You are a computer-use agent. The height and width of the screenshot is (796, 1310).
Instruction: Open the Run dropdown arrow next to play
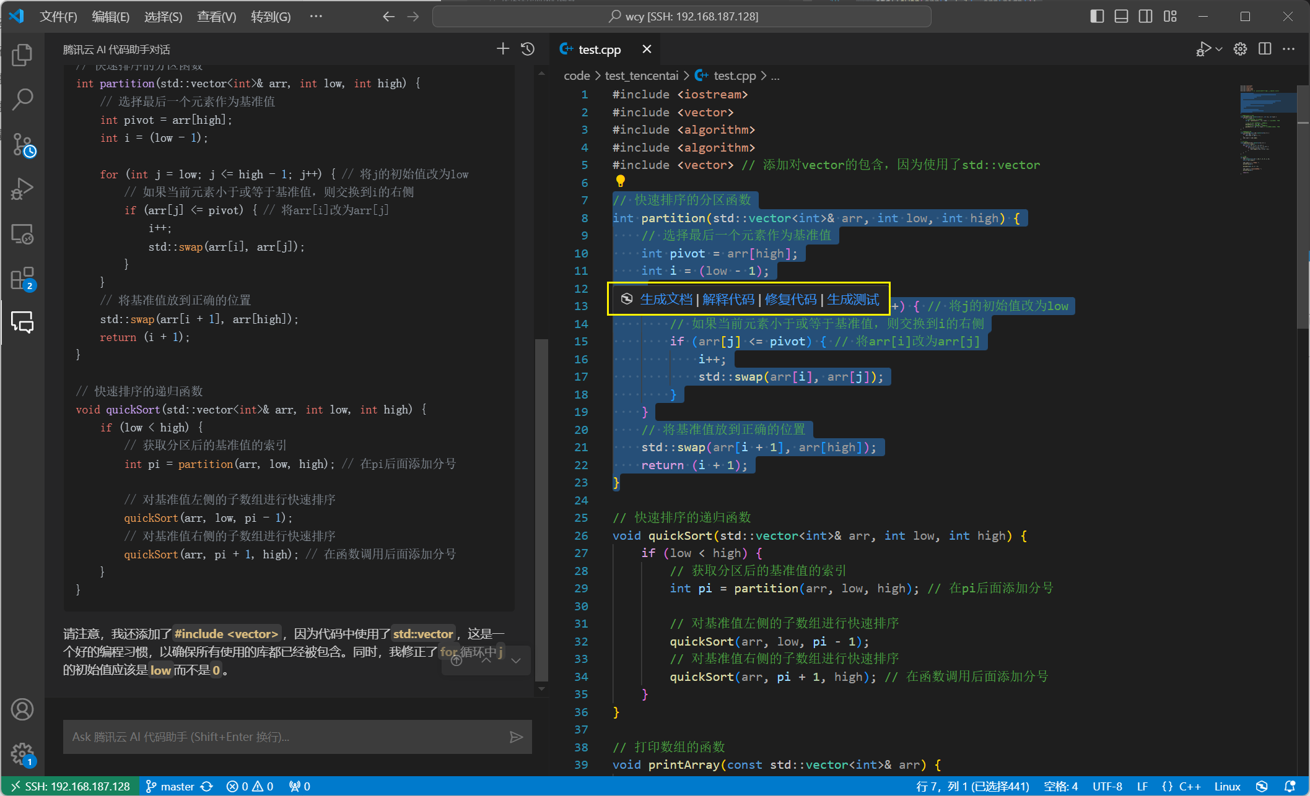tap(1219, 49)
